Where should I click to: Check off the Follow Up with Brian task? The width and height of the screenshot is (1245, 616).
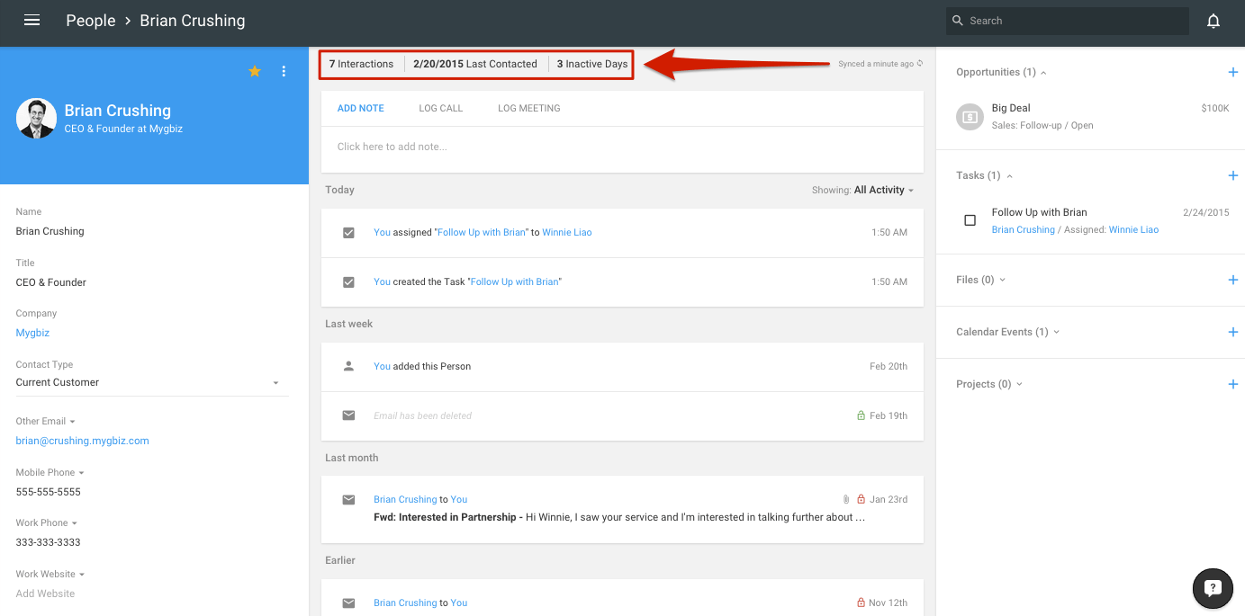(970, 219)
